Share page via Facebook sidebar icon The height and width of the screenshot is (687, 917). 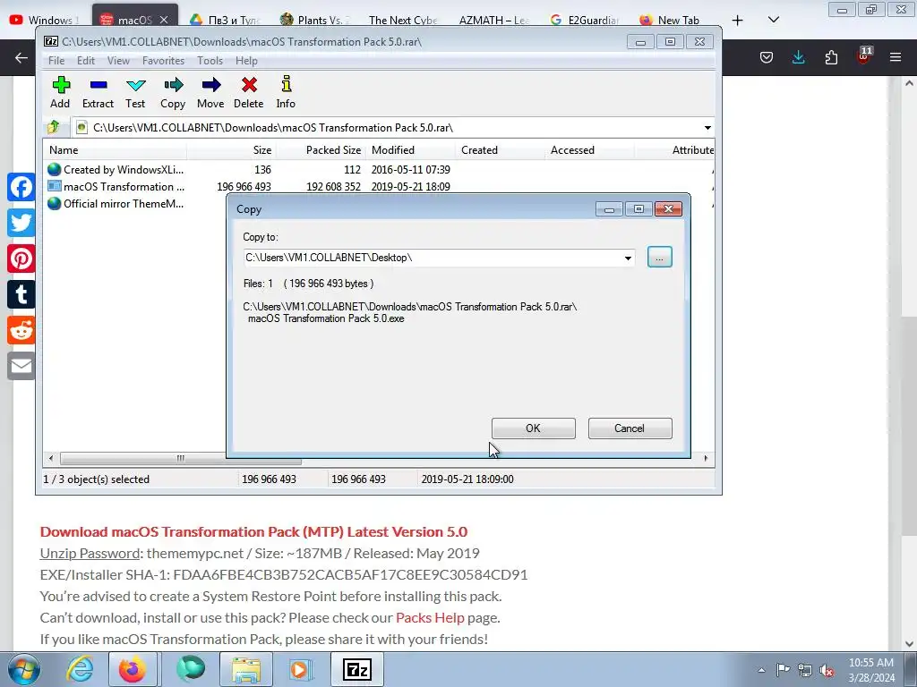[x=21, y=188]
